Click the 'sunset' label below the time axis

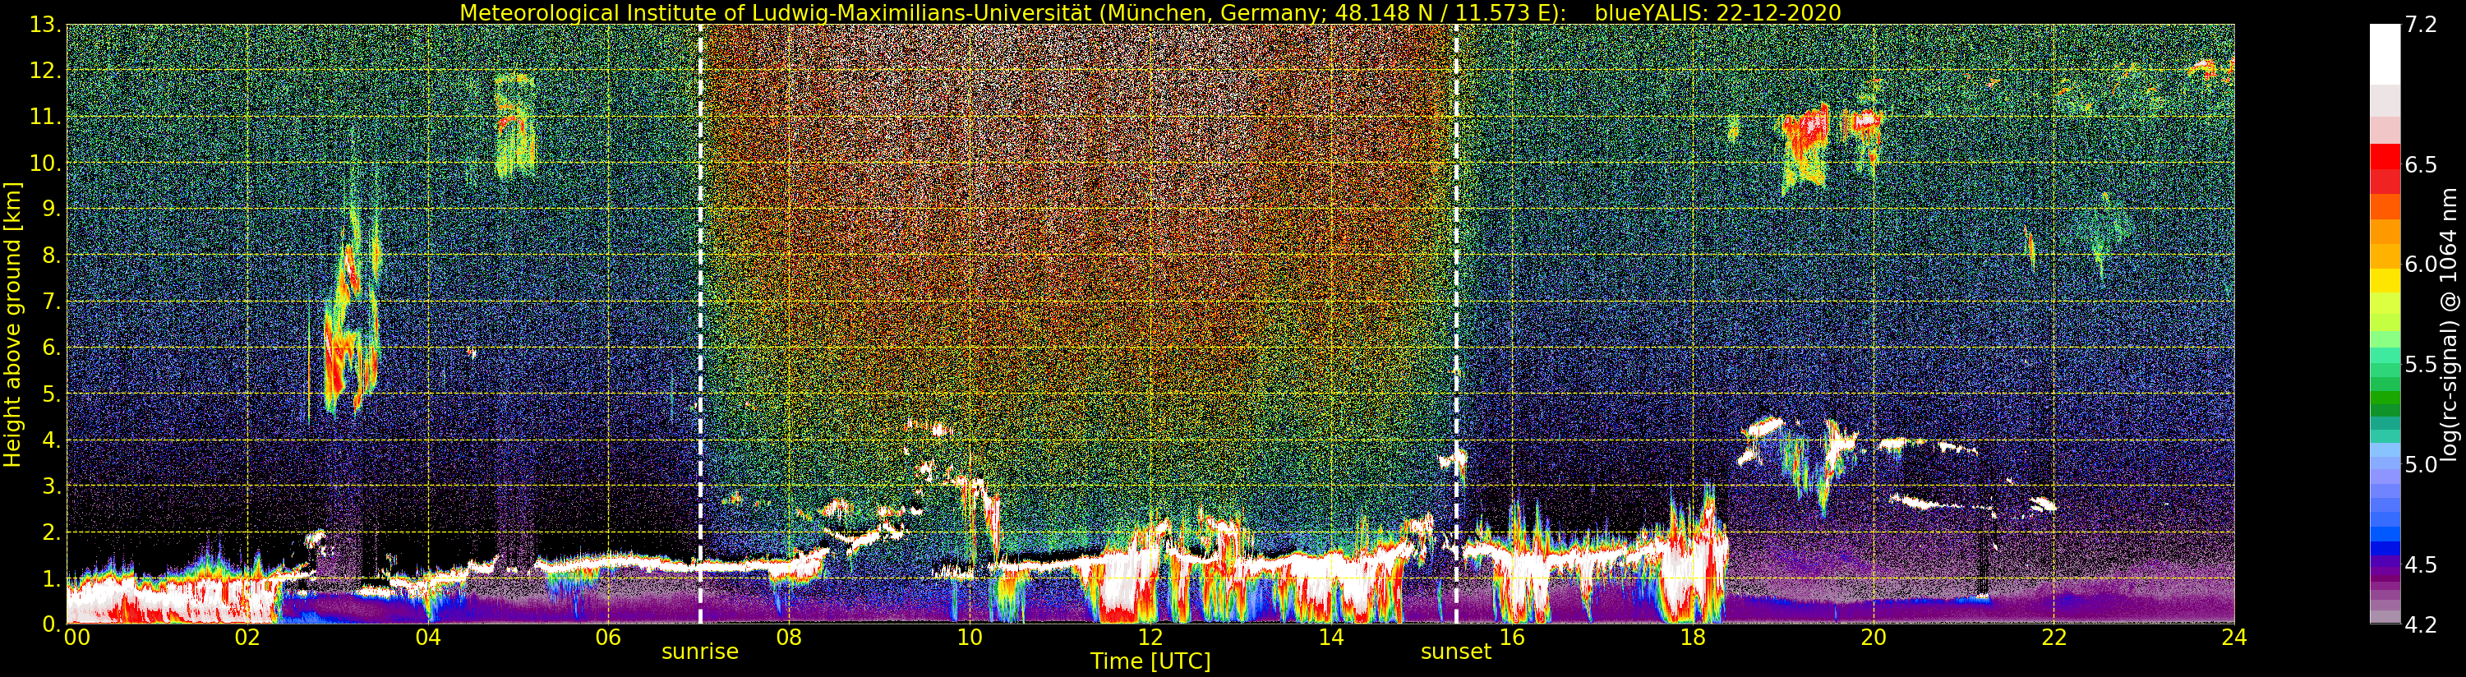point(1455,652)
